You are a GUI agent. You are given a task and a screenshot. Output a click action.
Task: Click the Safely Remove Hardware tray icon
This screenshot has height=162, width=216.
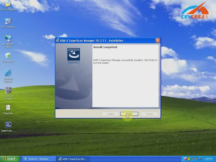tap(196, 159)
